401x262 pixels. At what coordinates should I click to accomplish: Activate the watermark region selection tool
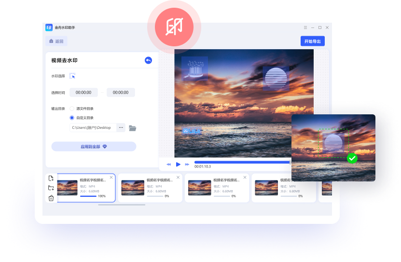(x=72, y=76)
